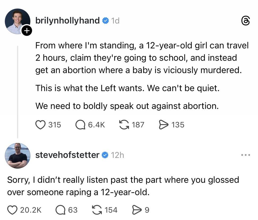Click brilynhollyhand's blue verified badge
The image size is (258, 220).
tap(105, 20)
